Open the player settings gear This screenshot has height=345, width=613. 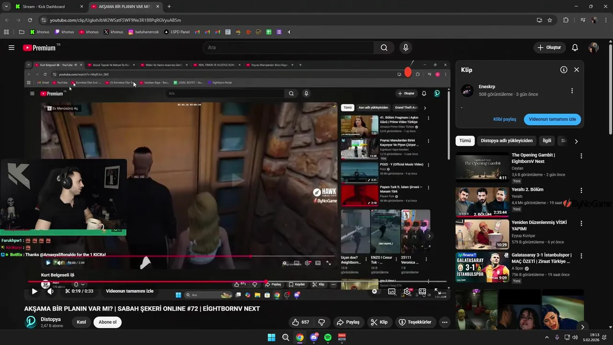[407, 291]
